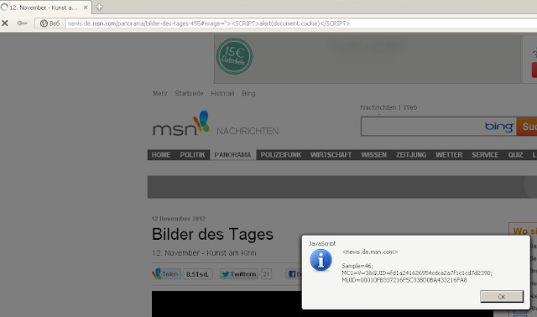The image size is (537, 317).
Task: Click the MUID cookie value line
Action: click(404, 280)
